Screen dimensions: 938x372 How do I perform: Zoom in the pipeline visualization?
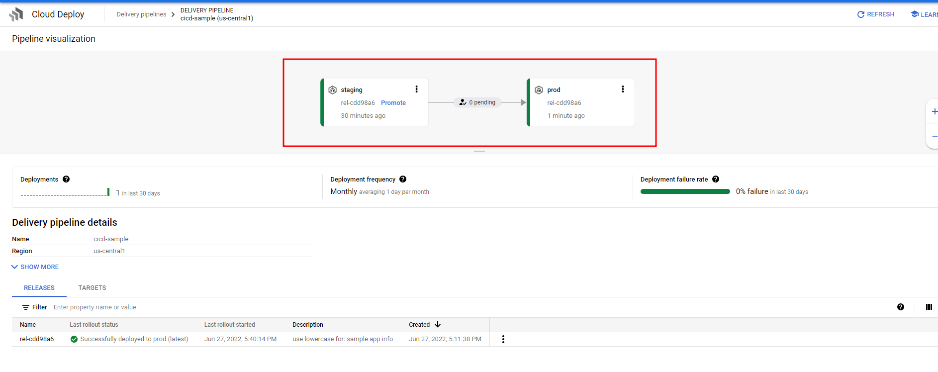click(934, 111)
